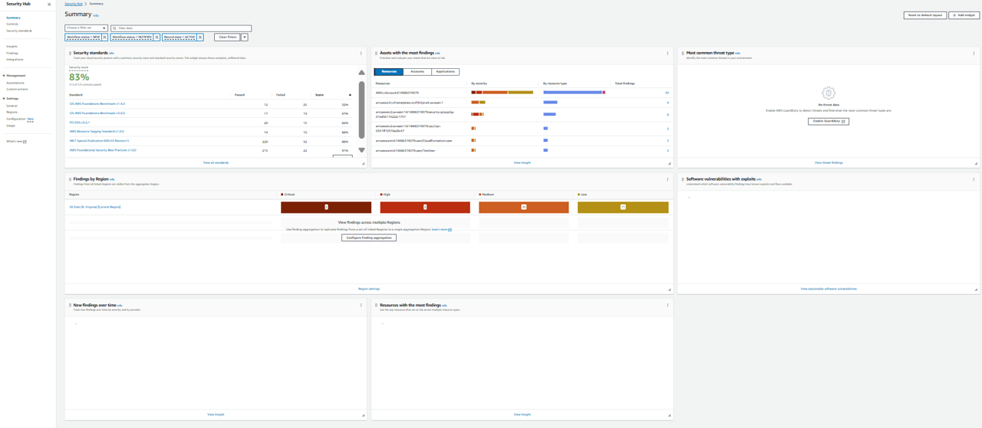Click the shield icon in threat widget
This screenshot has height=428, width=982.
point(828,93)
